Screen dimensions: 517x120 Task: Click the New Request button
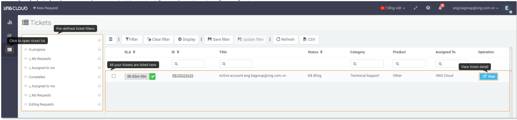46,8
